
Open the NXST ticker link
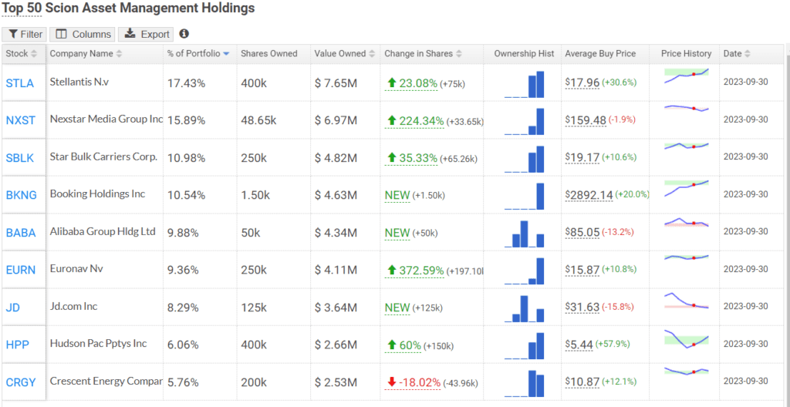point(21,120)
